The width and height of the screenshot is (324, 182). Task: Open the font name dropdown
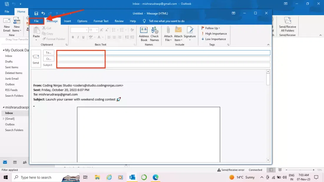tap(86, 30)
